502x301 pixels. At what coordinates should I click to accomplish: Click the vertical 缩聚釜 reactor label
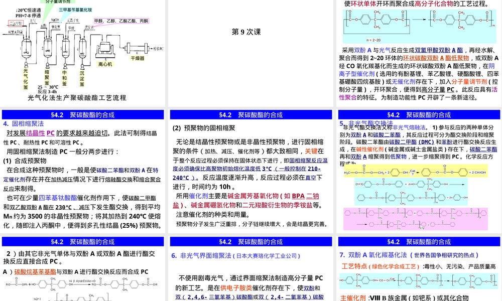coord(47,78)
